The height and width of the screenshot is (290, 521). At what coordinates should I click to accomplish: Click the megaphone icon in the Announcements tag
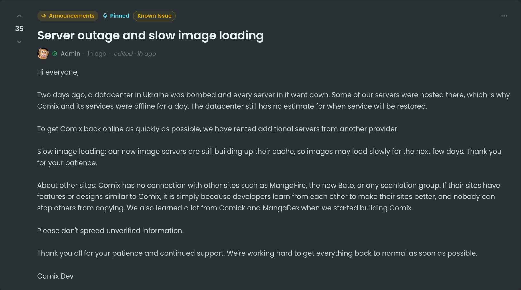(44, 16)
